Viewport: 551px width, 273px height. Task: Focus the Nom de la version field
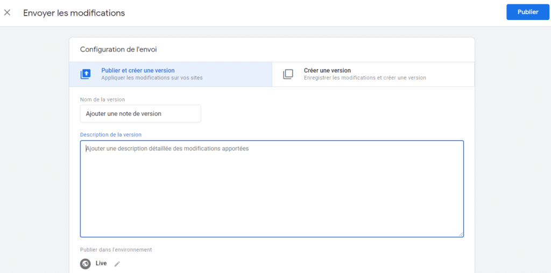[140, 114]
